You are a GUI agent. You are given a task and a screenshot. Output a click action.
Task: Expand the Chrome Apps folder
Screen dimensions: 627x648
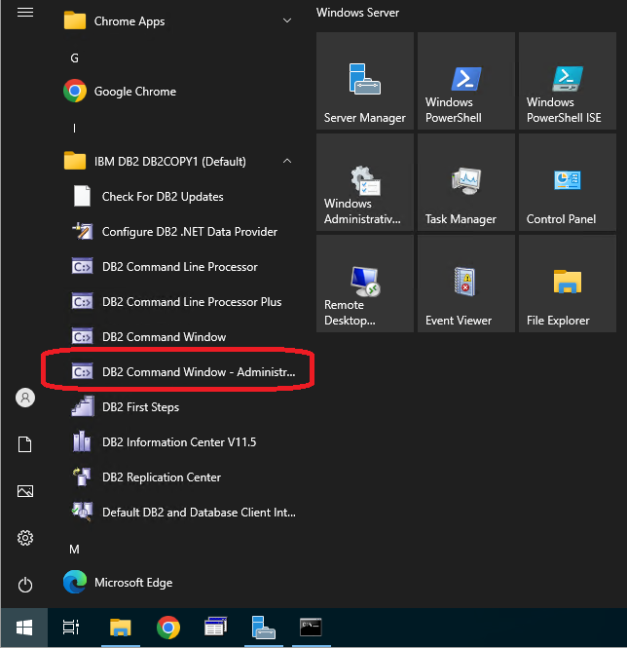(x=287, y=21)
